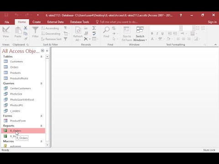Select the ProductsPhoto table
Viewport: 219px width, 164px height.
pos(23,78)
